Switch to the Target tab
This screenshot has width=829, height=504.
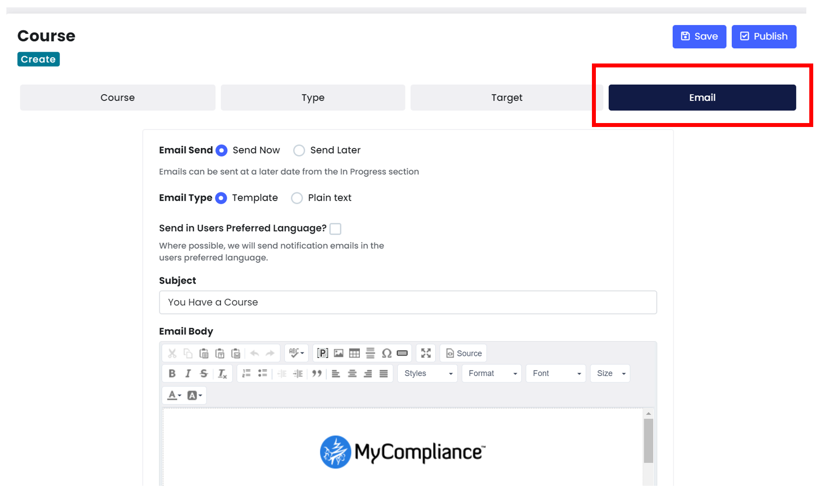[x=507, y=97]
